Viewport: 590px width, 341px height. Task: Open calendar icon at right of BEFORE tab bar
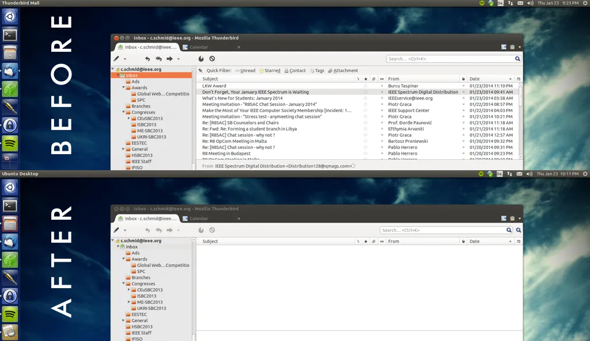coord(504,47)
